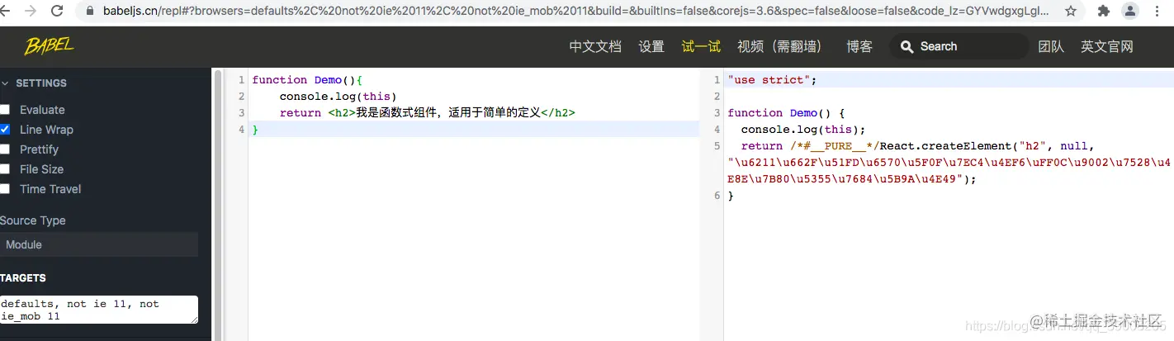Click the TARGETS heading
The width and height of the screenshot is (1174, 341).
coord(23,278)
